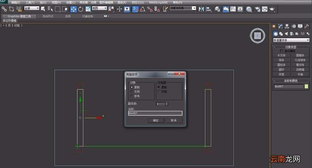Open 视图 reference coordinate dropdown
312x168 pixels.
coord(99,8)
